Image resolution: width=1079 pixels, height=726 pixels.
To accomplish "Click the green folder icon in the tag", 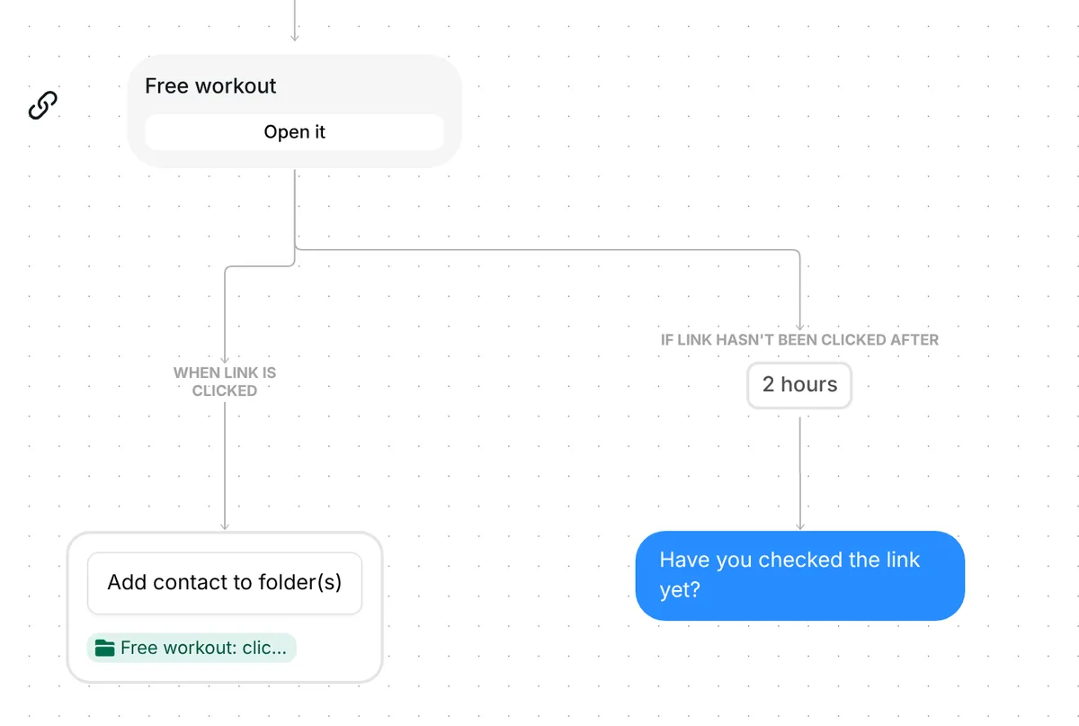I will coord(105,648).
